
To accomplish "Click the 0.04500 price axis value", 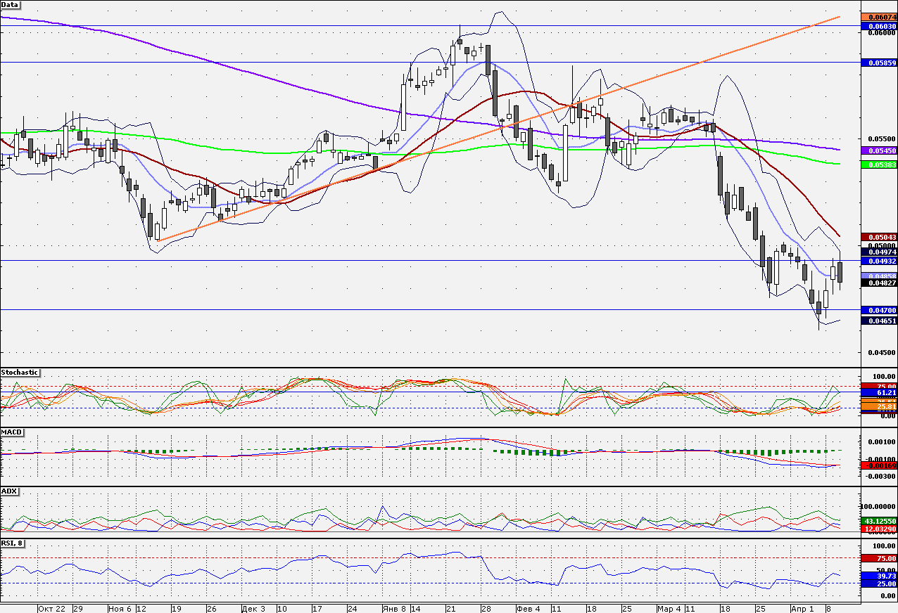I will coord(883,353).
